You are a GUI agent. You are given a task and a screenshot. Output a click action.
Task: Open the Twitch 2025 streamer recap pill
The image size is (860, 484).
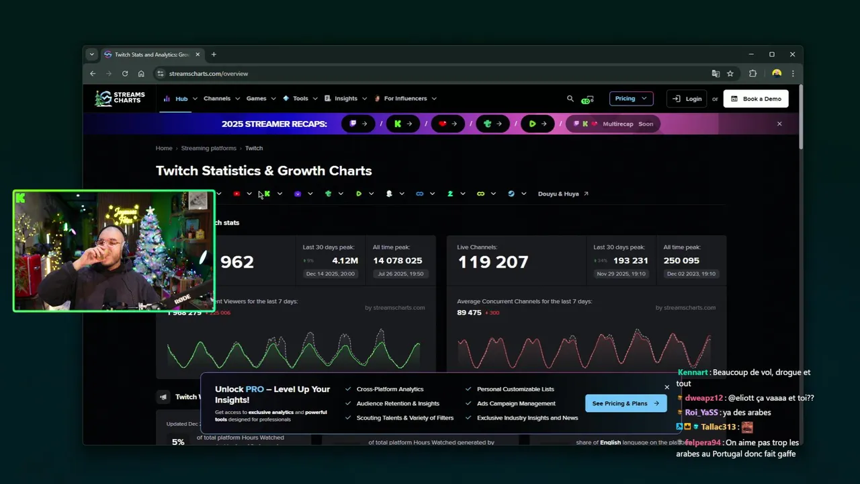coord(358,124)
